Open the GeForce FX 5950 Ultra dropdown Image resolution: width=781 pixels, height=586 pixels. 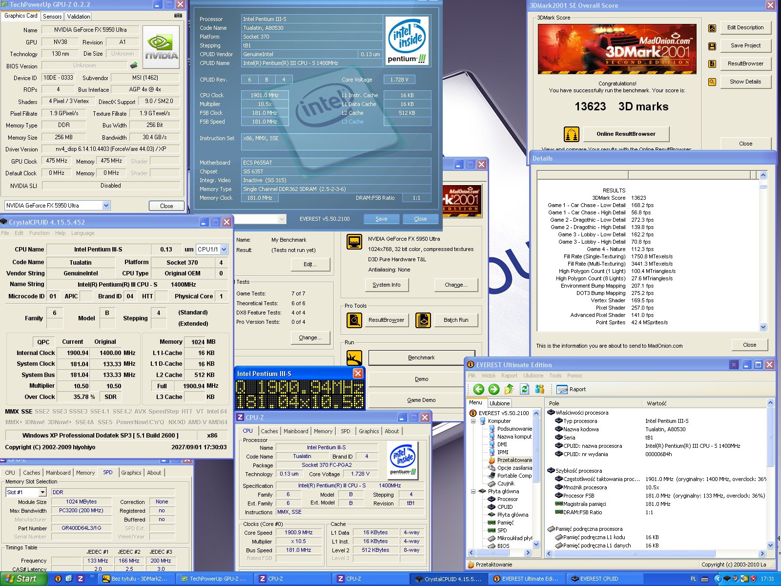click(x=106, y=206)
